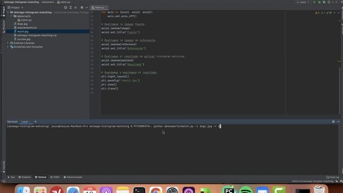
Task: Open the Event Log button
Action: pyautogui.click(x=332, y=177)
